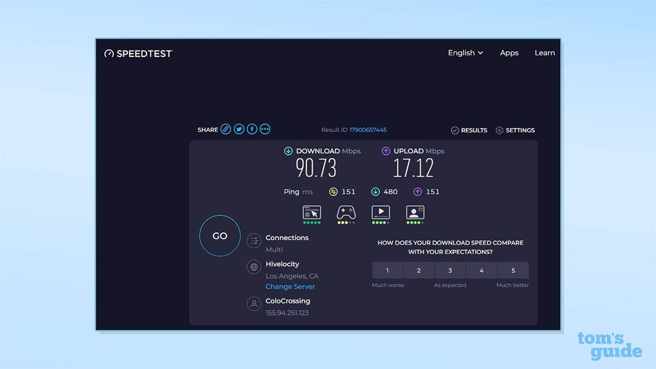This screenshot has height=369, width=656.
Task: Click the Hivelocity server globe icon
Action: pos(253,267)
